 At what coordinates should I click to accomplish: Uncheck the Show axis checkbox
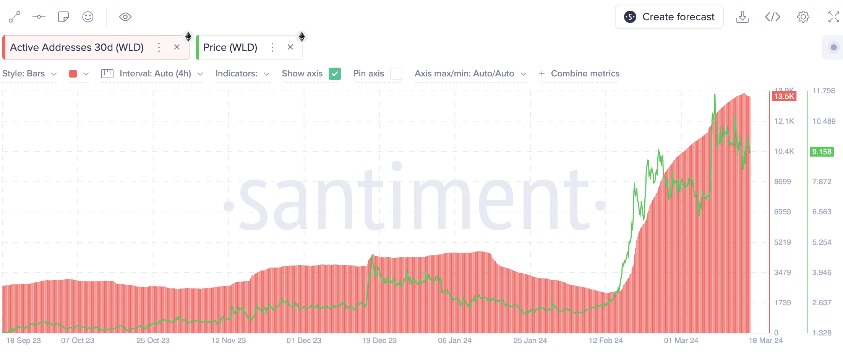tap(335, 74)
